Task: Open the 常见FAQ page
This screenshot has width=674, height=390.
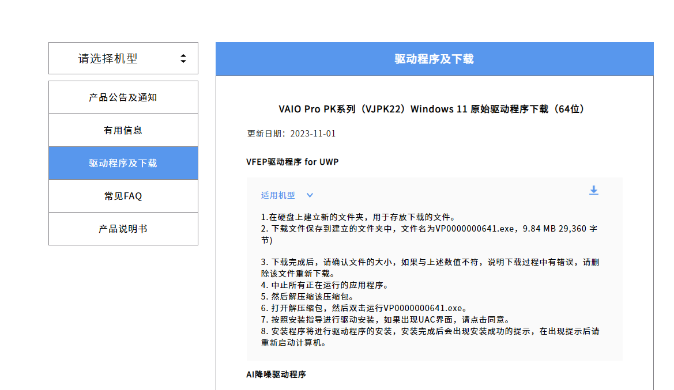Action: (x=123, y=196)
